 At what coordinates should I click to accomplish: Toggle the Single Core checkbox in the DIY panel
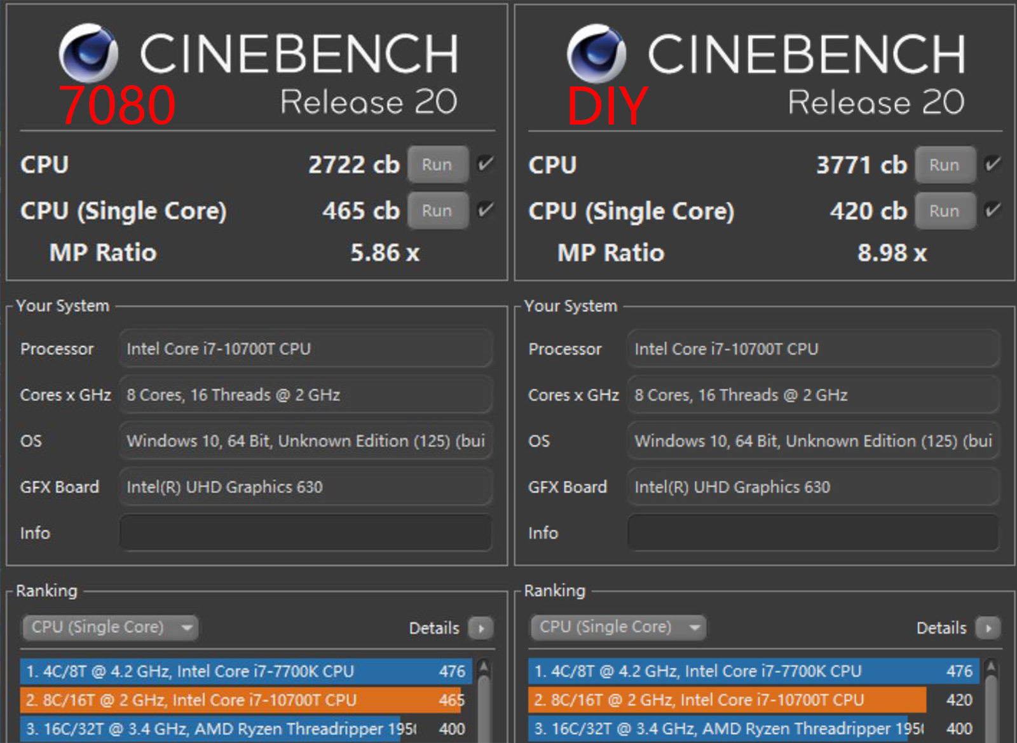click(x=993, y=210)
